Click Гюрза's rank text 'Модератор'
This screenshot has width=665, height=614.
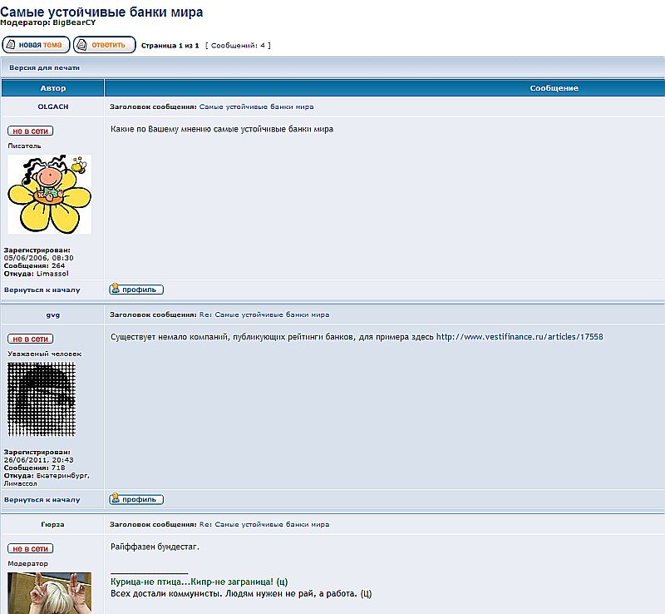(x=28, y=563)
